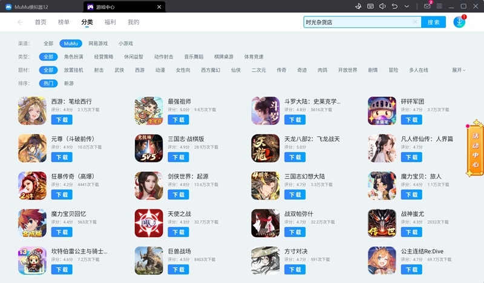The image size is (484, 283).
Task: Select 网易游戏 channel filter
Action: 98,43
